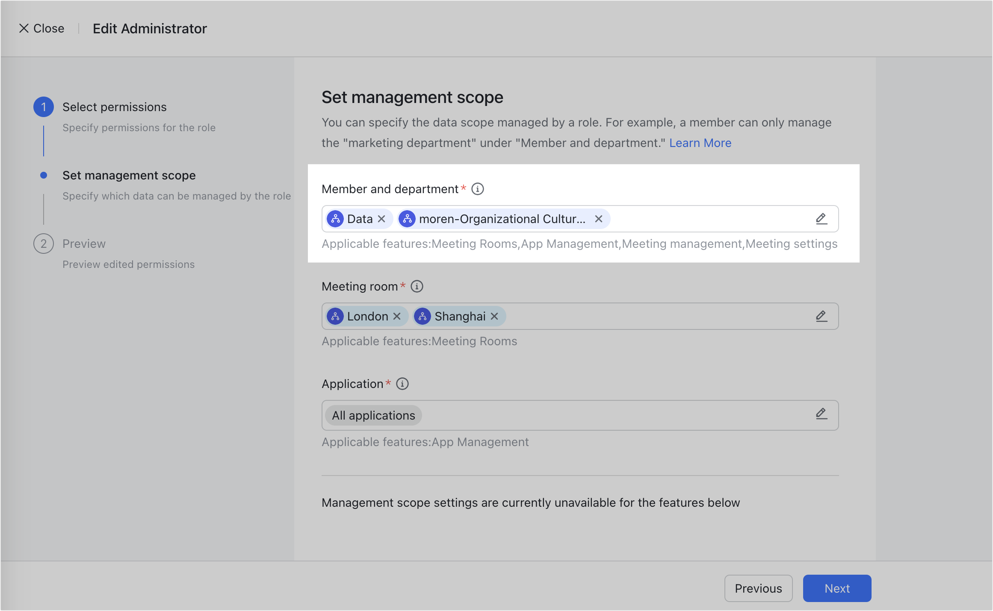Image resolution: width=993 pixels, height=611 pixels.
Task: Click the department icon on the Data tag
Action: pos(336,219)
